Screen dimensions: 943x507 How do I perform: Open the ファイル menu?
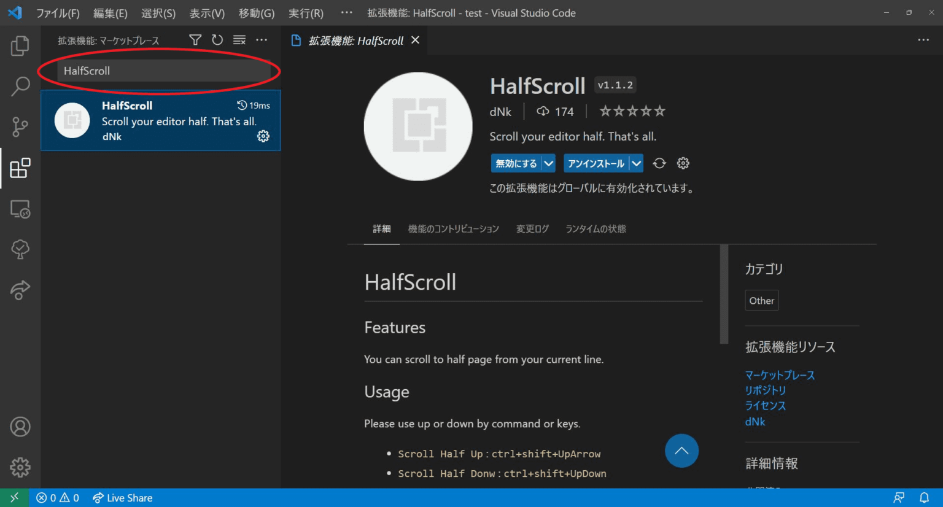click(58, 12)
